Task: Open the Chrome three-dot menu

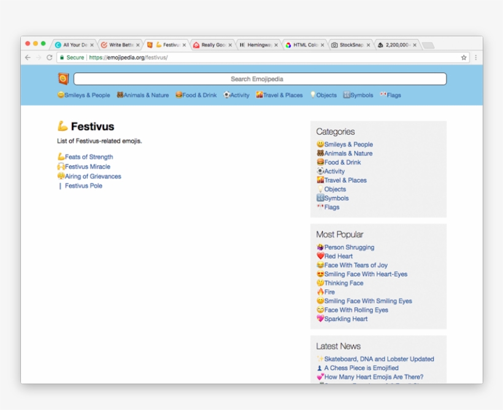Action: click(475, 58)
